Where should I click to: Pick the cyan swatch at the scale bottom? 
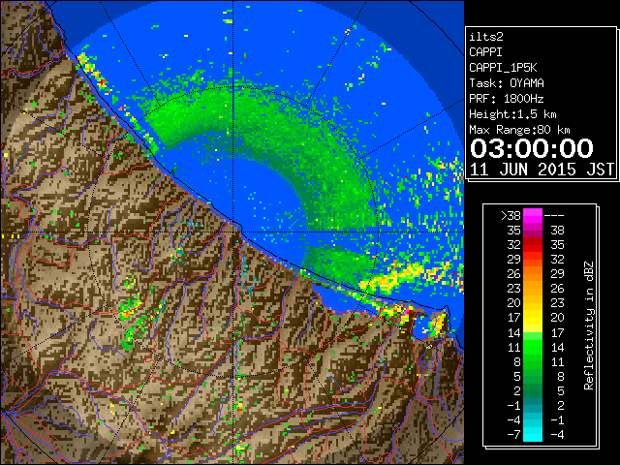533,435
